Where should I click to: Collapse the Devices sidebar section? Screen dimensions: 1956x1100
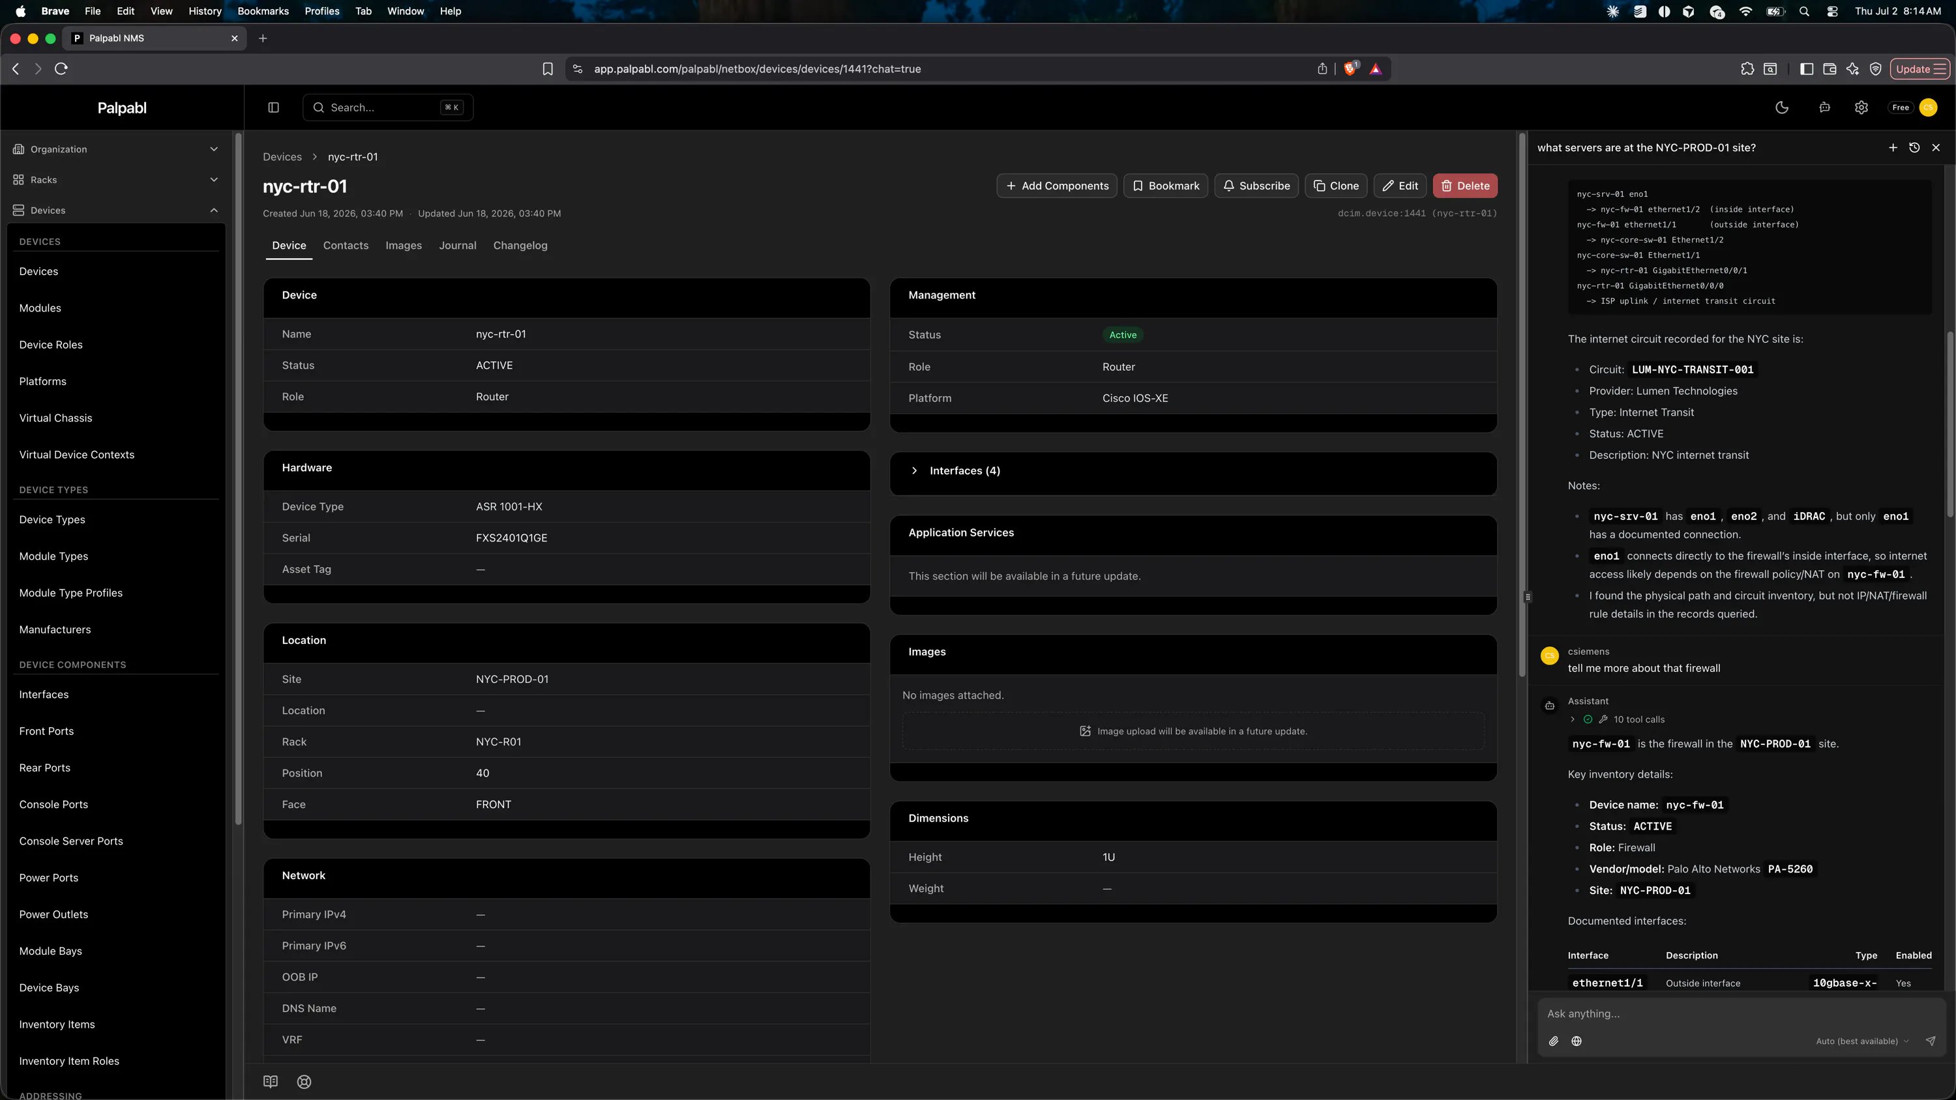pos(115,210)
